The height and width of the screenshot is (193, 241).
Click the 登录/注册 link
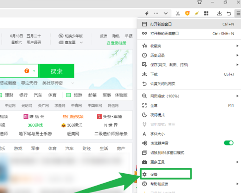(x=117, y=43)
